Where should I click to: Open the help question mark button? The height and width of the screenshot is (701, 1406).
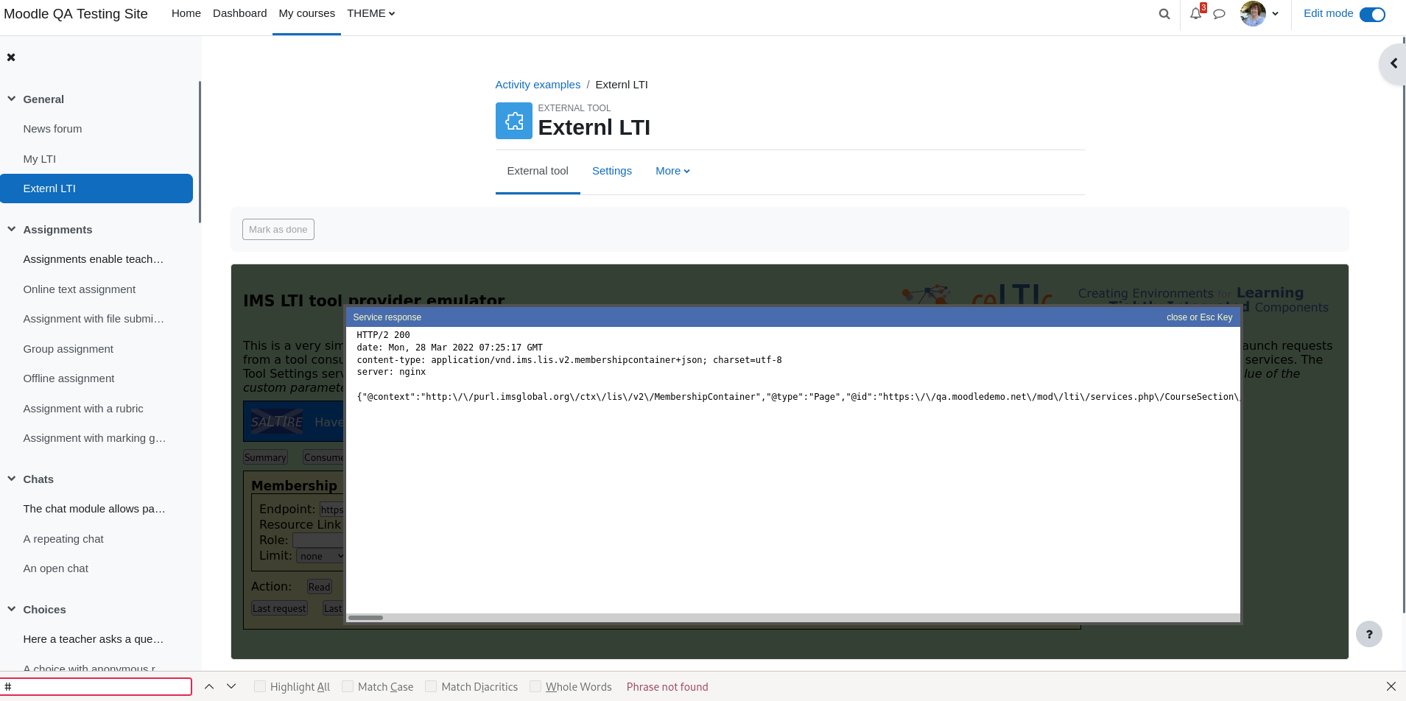[1369, 634]
